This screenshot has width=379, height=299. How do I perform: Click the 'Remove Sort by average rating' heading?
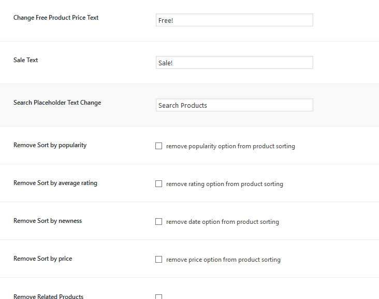point(55,183)
